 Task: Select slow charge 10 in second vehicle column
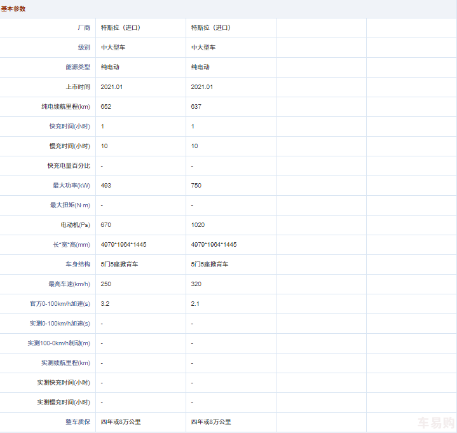(194, 146)
